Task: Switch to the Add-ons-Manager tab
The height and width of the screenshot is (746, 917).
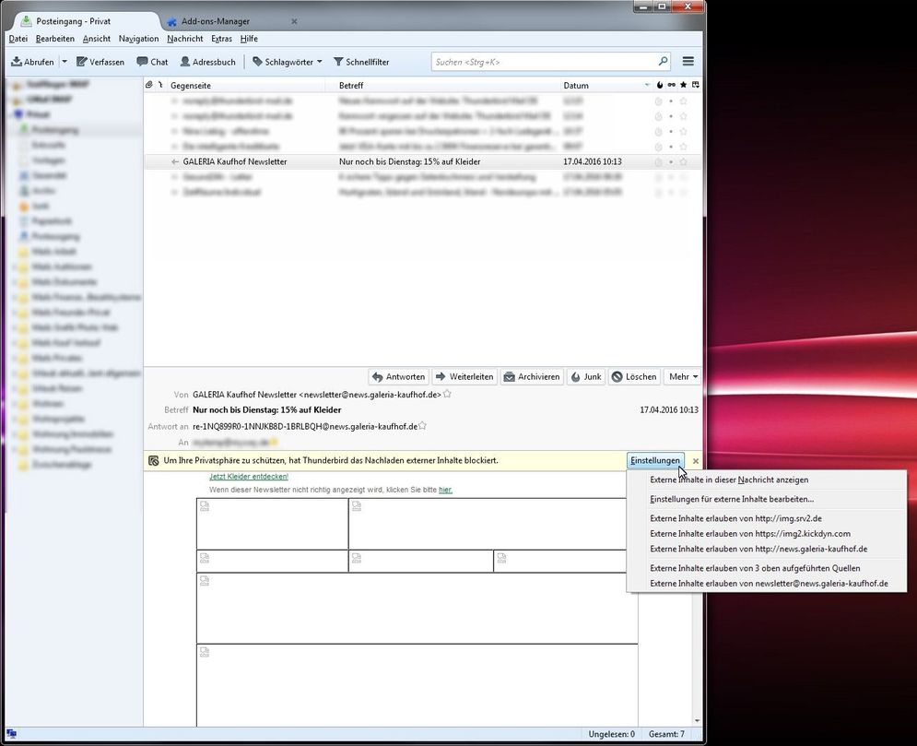Action: pyautogui.click(x=215, y=21)
